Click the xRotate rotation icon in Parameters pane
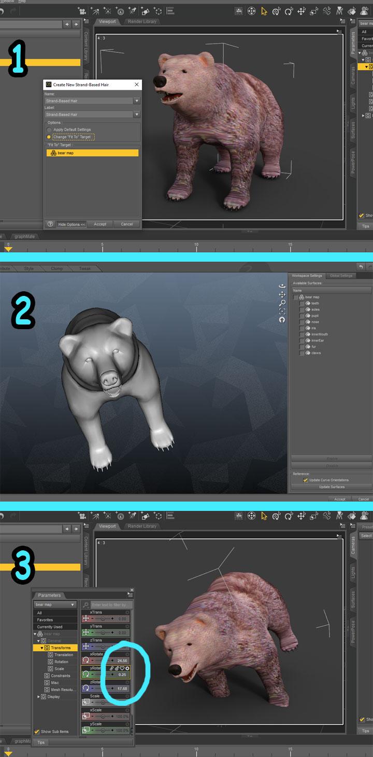Viewport: 373px width, 757px height. click(85, 660)
